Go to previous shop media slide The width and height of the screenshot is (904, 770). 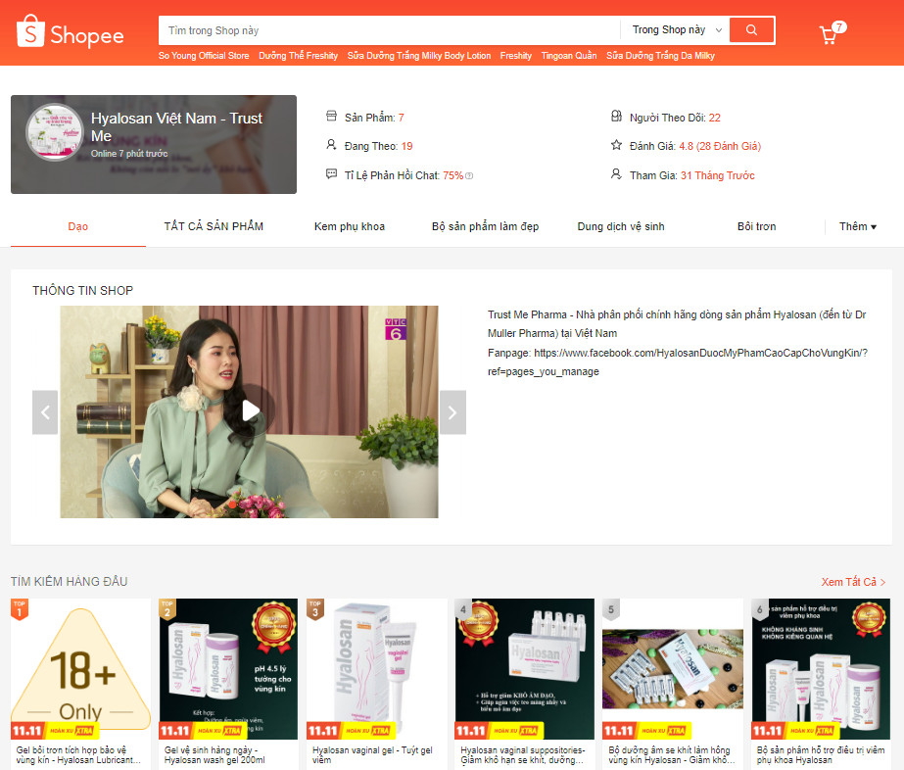coord(45,411)
